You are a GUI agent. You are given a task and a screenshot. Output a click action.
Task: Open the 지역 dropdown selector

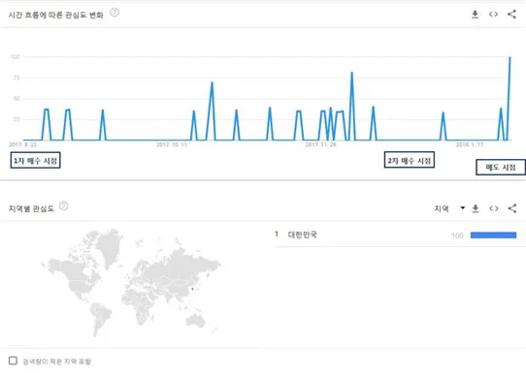click(449, 208)
